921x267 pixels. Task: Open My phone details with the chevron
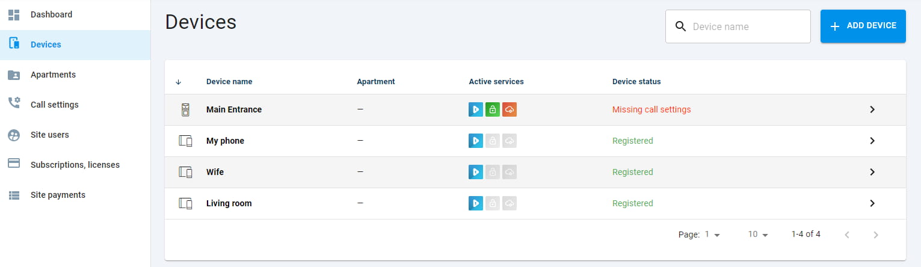click(872, 141)
